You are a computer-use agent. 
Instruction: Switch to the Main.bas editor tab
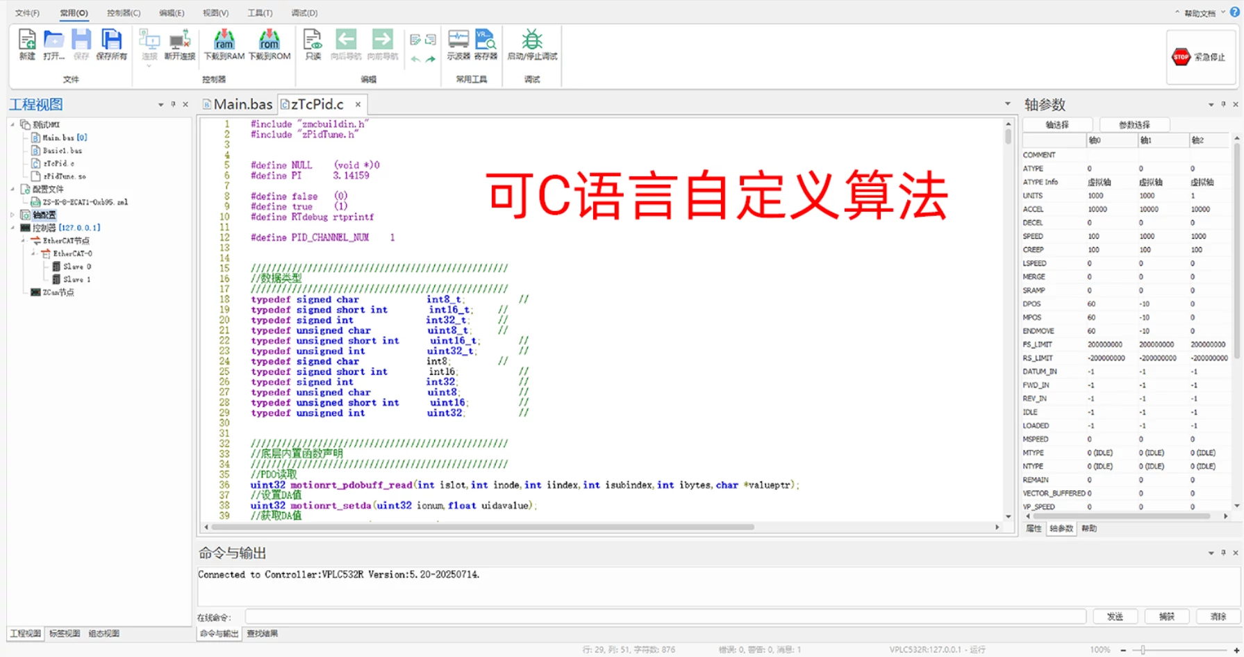point(238,104)
